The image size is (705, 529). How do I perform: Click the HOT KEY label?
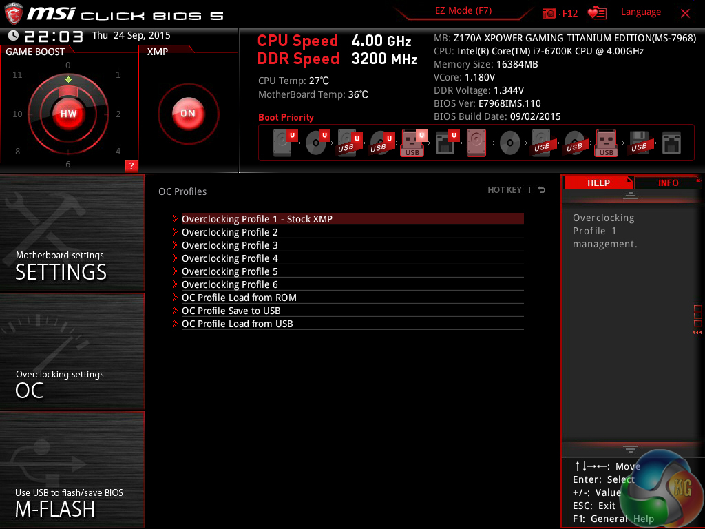[505, 190]
